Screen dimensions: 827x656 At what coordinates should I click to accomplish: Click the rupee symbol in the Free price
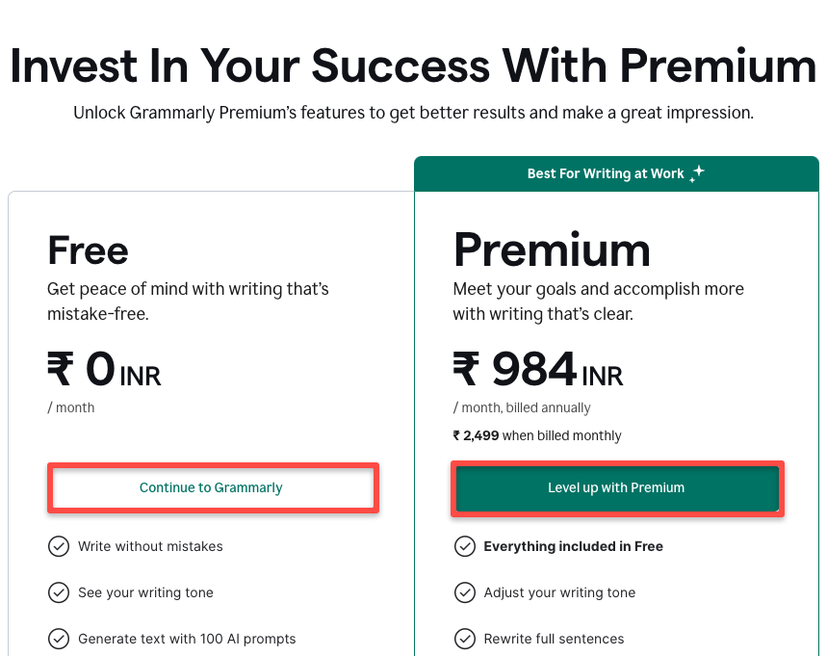pyautogui.click(x=60, y=369)
